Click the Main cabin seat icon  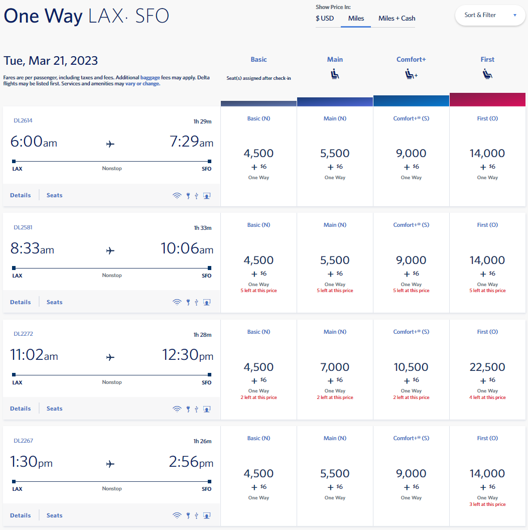[335, 74]
